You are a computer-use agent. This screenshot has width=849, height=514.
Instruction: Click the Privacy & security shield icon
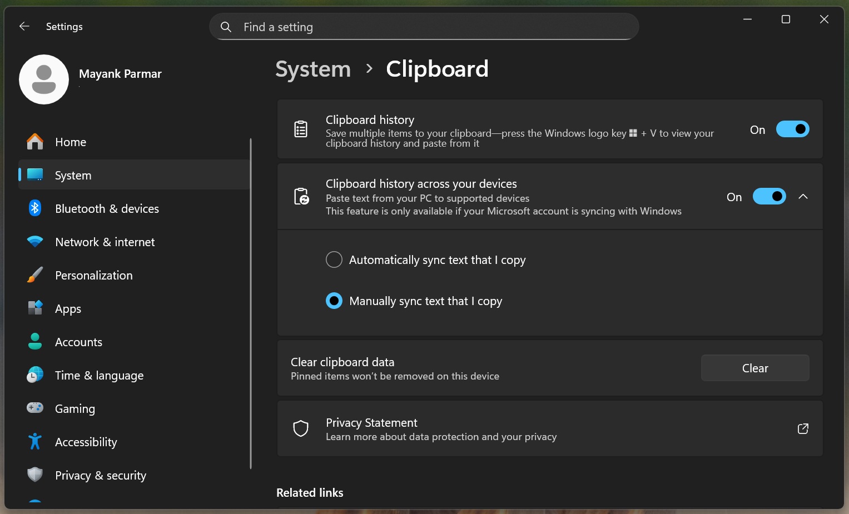click(34, 475)
